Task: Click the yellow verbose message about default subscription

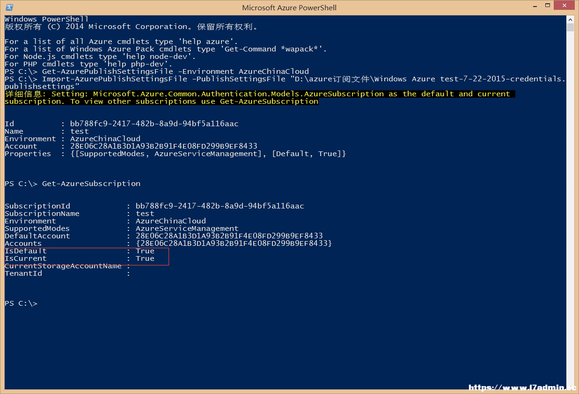Action: [x=257, y=98]
